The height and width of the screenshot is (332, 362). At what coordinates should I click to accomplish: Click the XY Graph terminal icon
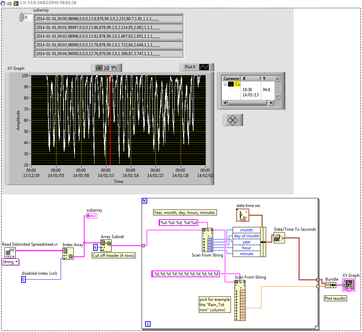[x=349, y=285]
